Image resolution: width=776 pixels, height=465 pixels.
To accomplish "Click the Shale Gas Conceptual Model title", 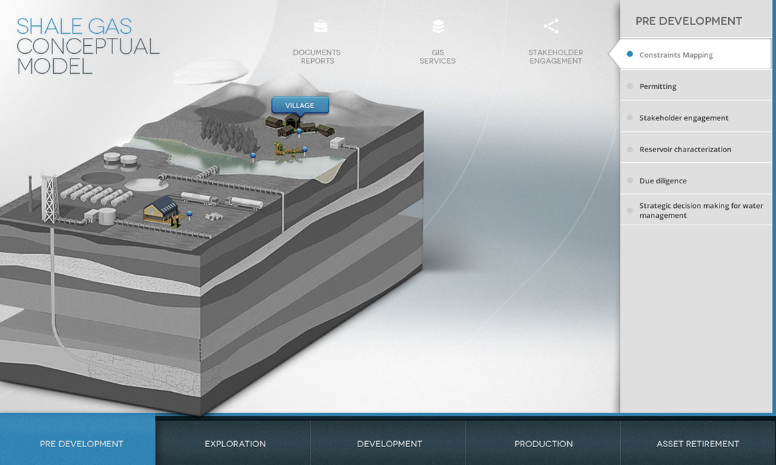I will coord(88,46).
